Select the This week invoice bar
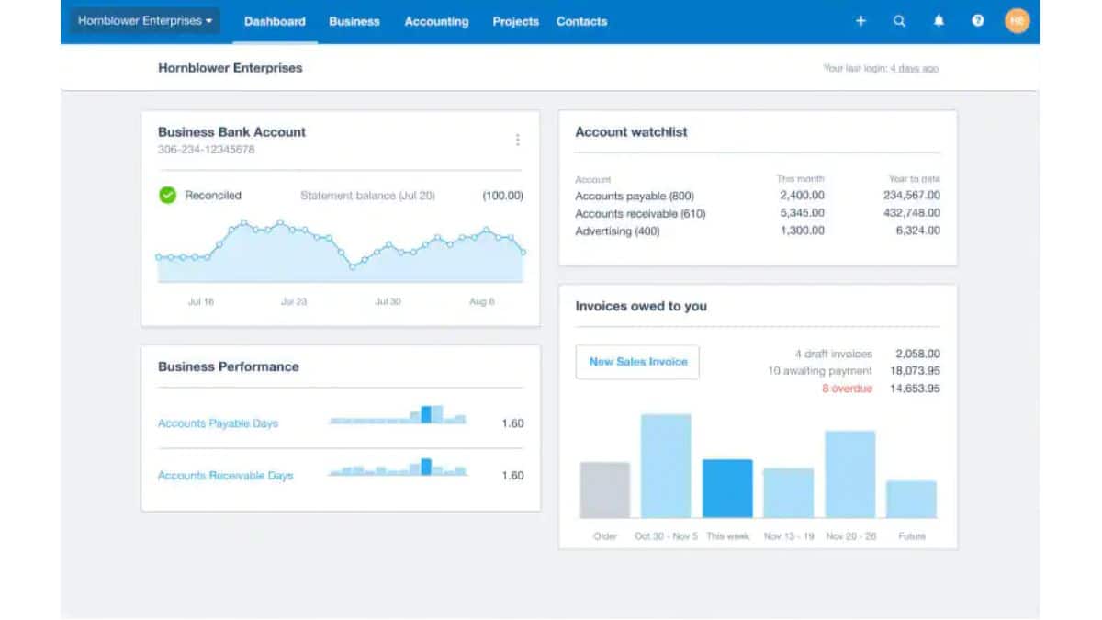 click(727, 489)
